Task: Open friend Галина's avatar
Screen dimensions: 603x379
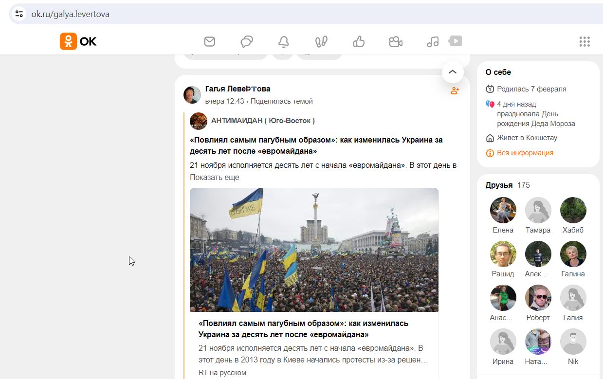Action: 573,254
